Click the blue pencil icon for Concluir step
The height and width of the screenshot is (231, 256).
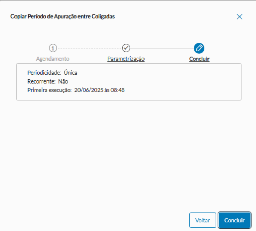[199, 48]
